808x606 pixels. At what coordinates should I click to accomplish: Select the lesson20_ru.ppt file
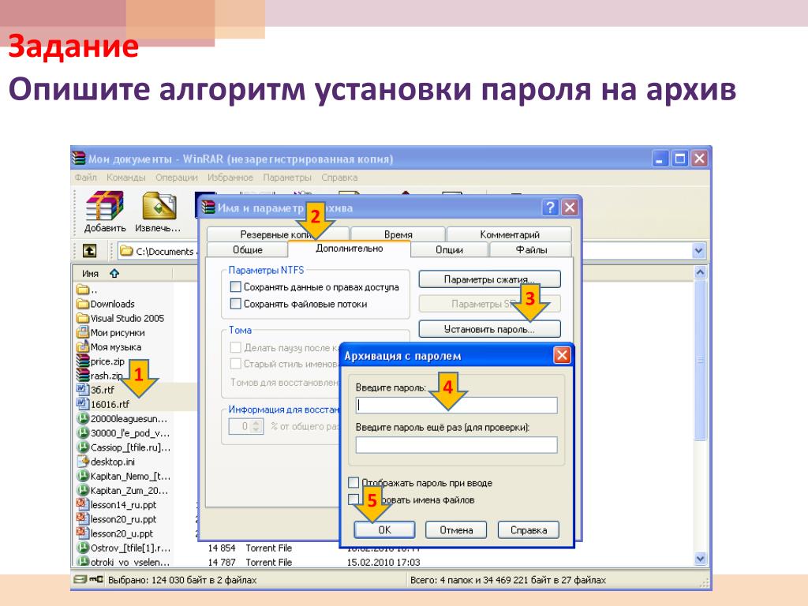point(117,519)
